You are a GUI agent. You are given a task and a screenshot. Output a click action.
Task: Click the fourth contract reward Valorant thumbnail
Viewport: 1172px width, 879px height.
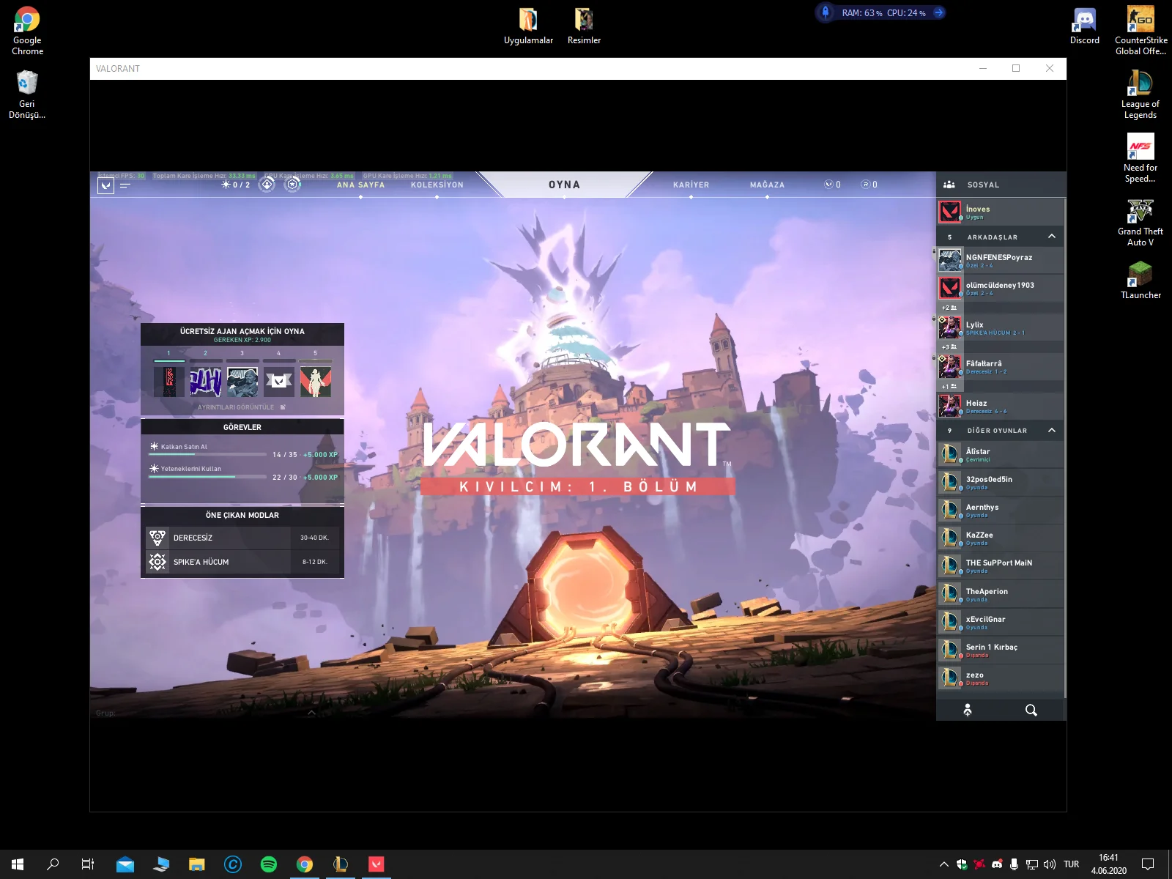(279, 382)
